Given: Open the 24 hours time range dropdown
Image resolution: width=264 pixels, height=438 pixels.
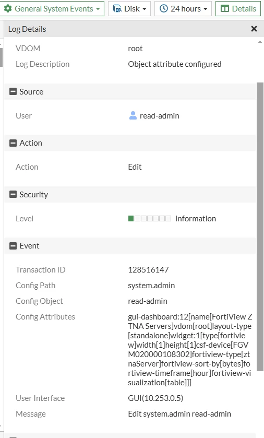Looking at the screenshot, I should (x=183, y=9).
